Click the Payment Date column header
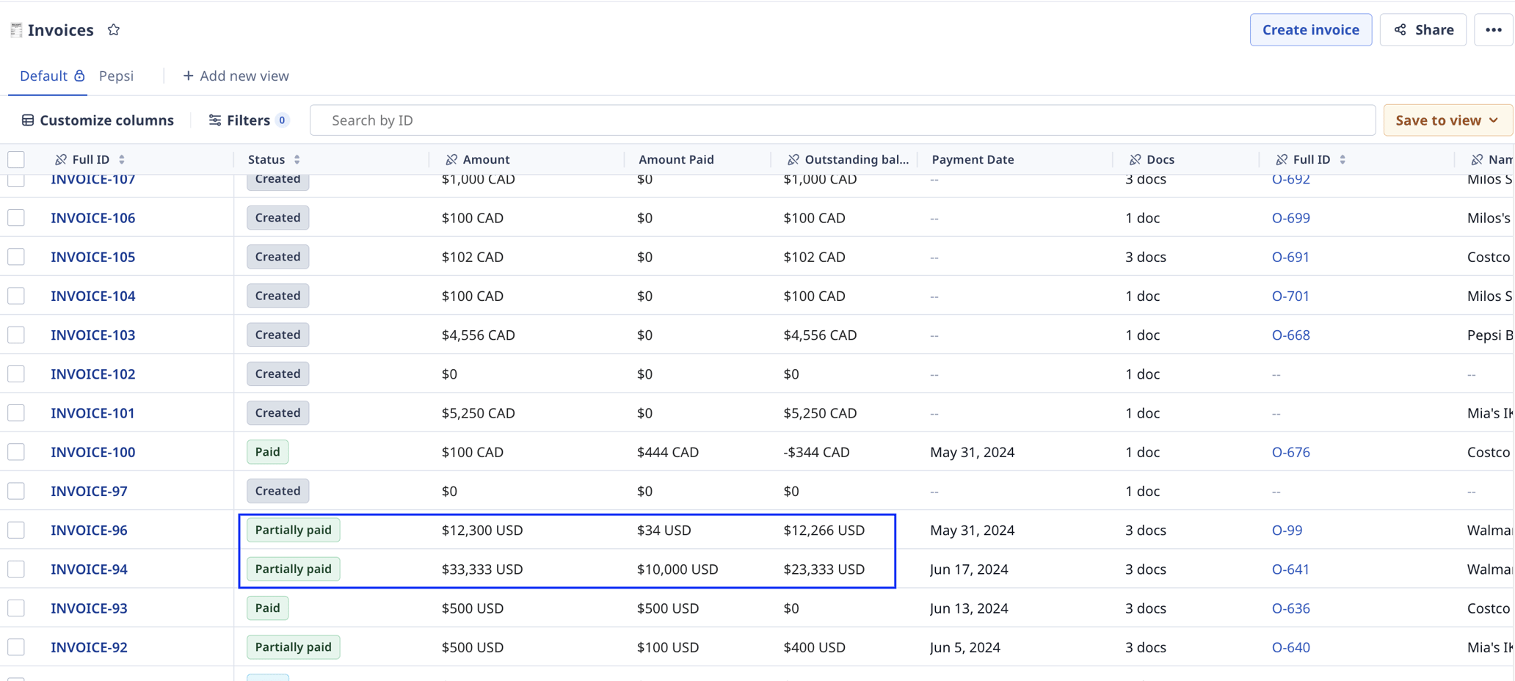 coord(973,159)
